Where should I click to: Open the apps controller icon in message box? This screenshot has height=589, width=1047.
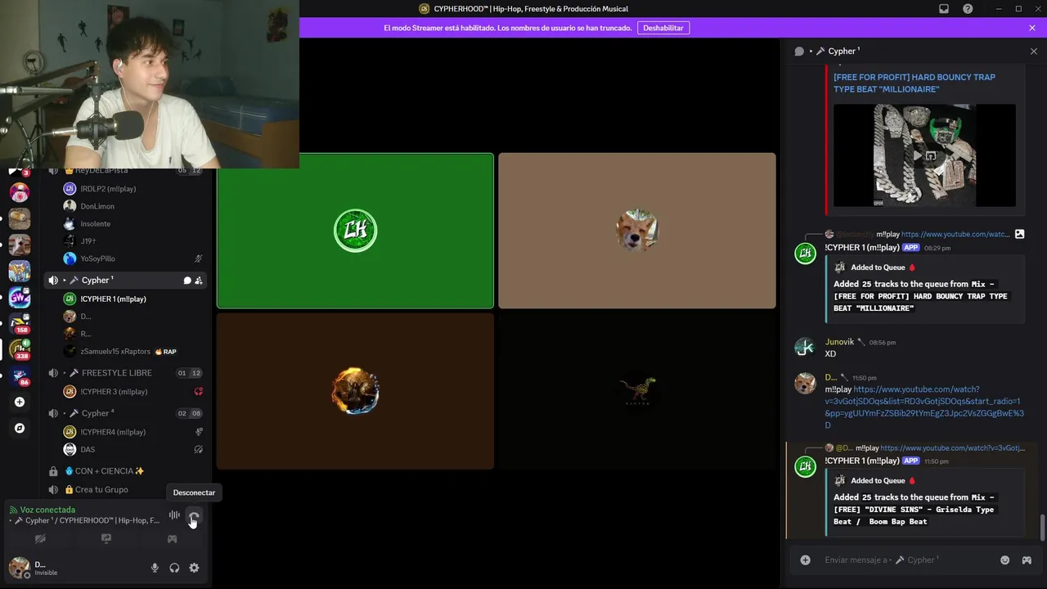point(1027,560)
